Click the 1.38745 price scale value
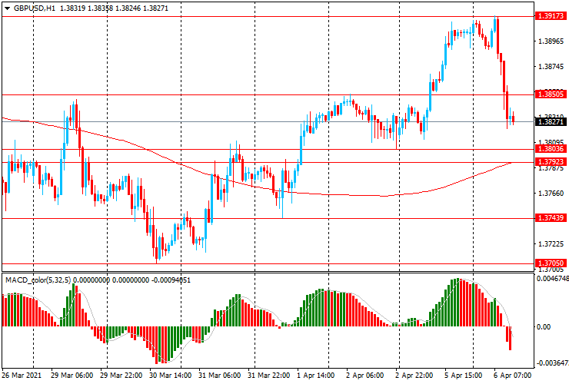 (x=551, y=67)
